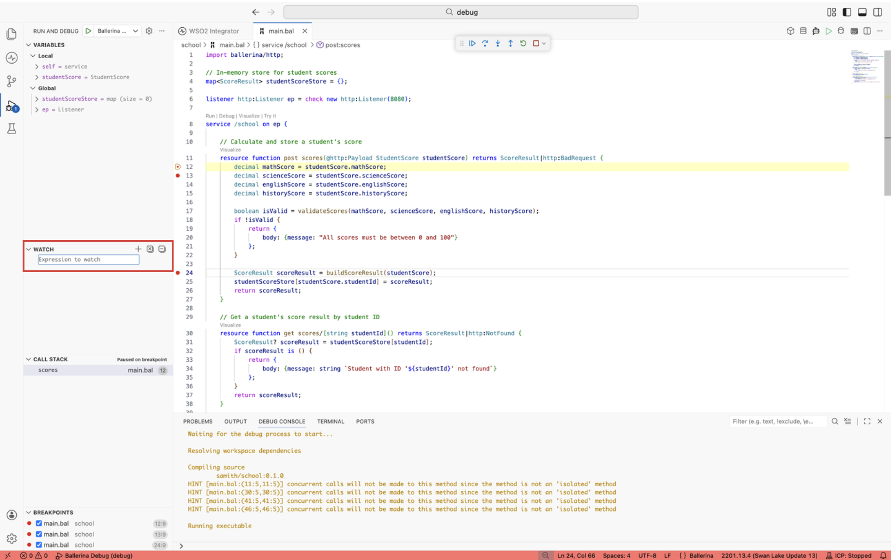Open the Source Control view
This screenshot has width=891, height=560.
coord(12,82)
